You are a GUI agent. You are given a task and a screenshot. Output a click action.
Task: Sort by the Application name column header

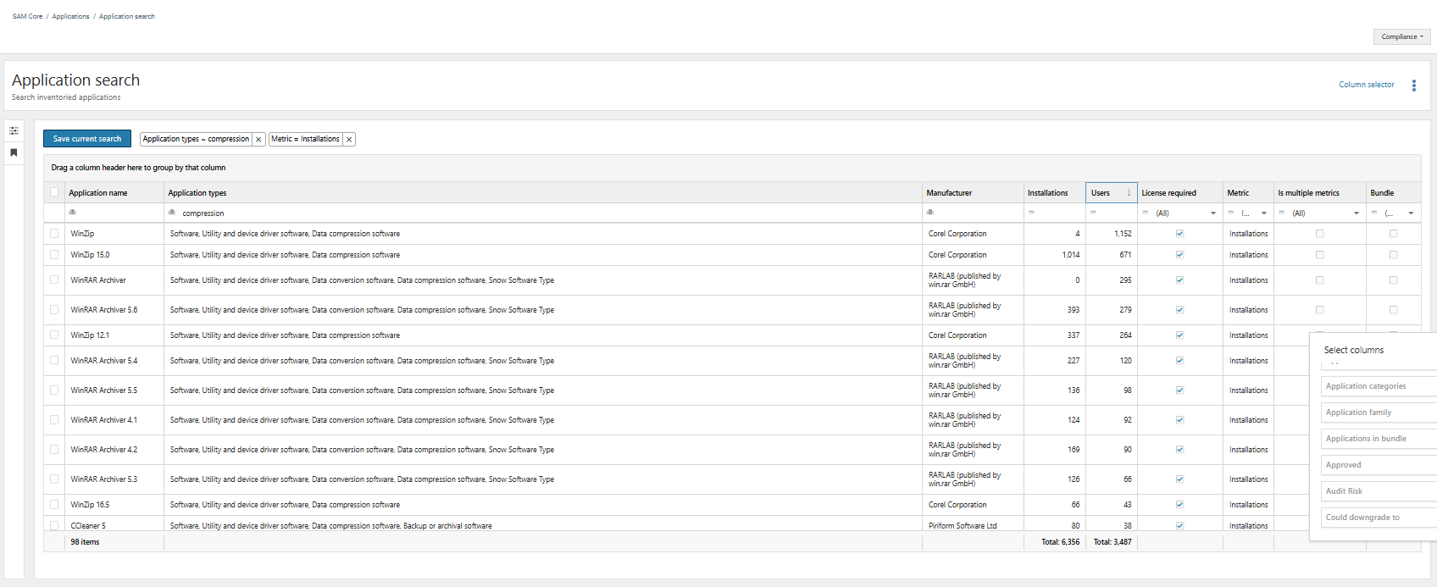tap(98, 193)
